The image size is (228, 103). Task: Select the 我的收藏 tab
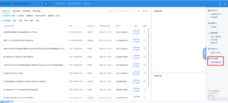tap(36, 11)
